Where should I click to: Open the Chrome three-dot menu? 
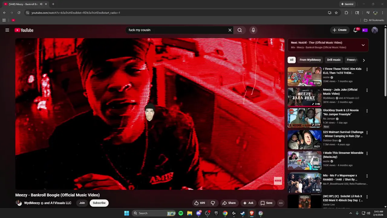pos(383,13)
